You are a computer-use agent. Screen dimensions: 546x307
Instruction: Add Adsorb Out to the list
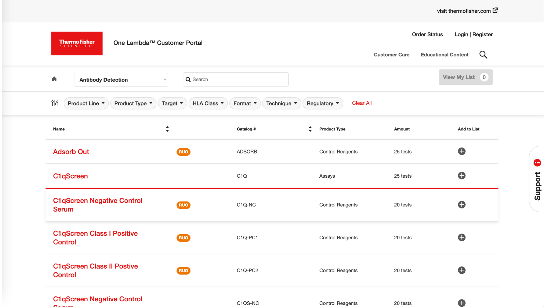tap(462, 151)
